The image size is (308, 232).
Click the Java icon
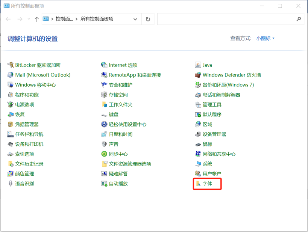[198, 65]
